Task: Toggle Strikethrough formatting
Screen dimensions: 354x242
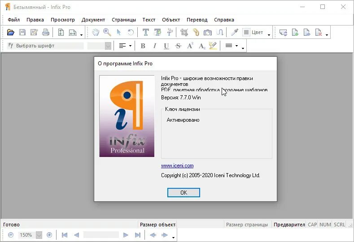Action: tap(178, 46)
